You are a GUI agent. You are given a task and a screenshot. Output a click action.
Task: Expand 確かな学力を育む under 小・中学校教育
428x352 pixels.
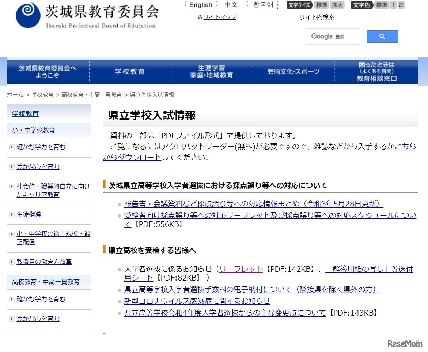pyautogui.click(x=11, y=147)
